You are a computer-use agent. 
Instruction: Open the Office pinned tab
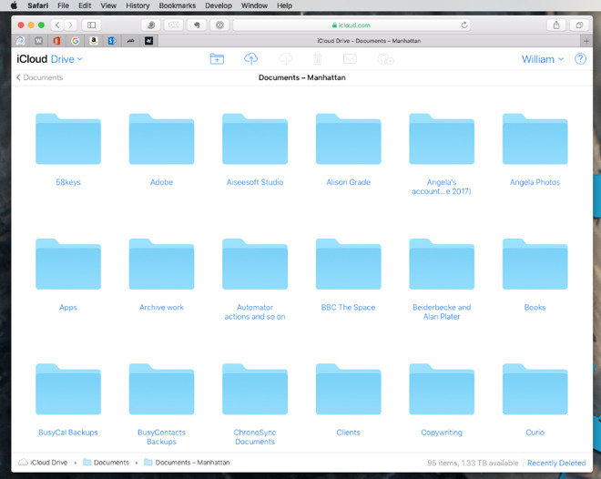click(56, 41)
